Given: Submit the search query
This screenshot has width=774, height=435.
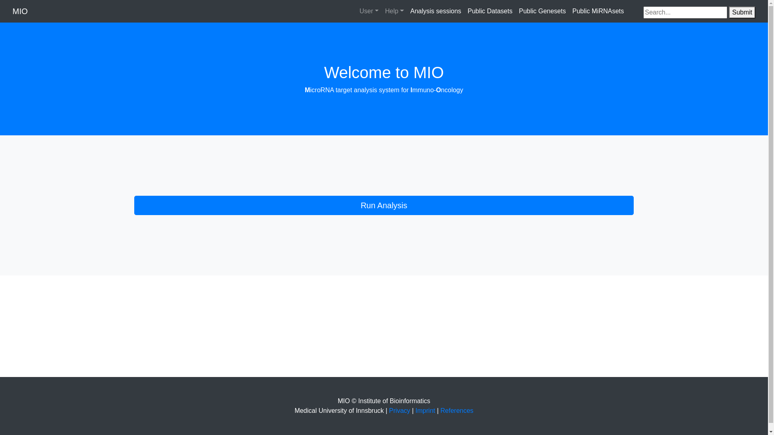Looking at the screenshot, I should tap(742, 12).
